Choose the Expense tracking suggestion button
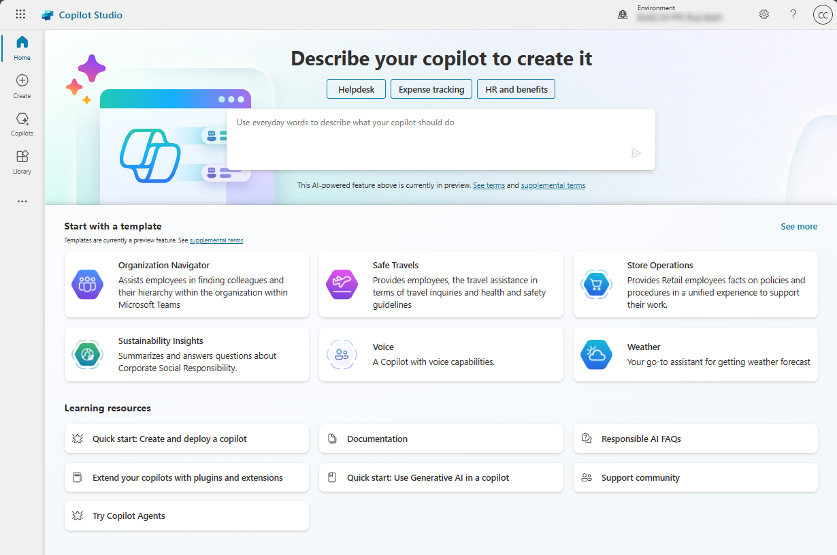 pyautogui.click(x=431, y=89)
